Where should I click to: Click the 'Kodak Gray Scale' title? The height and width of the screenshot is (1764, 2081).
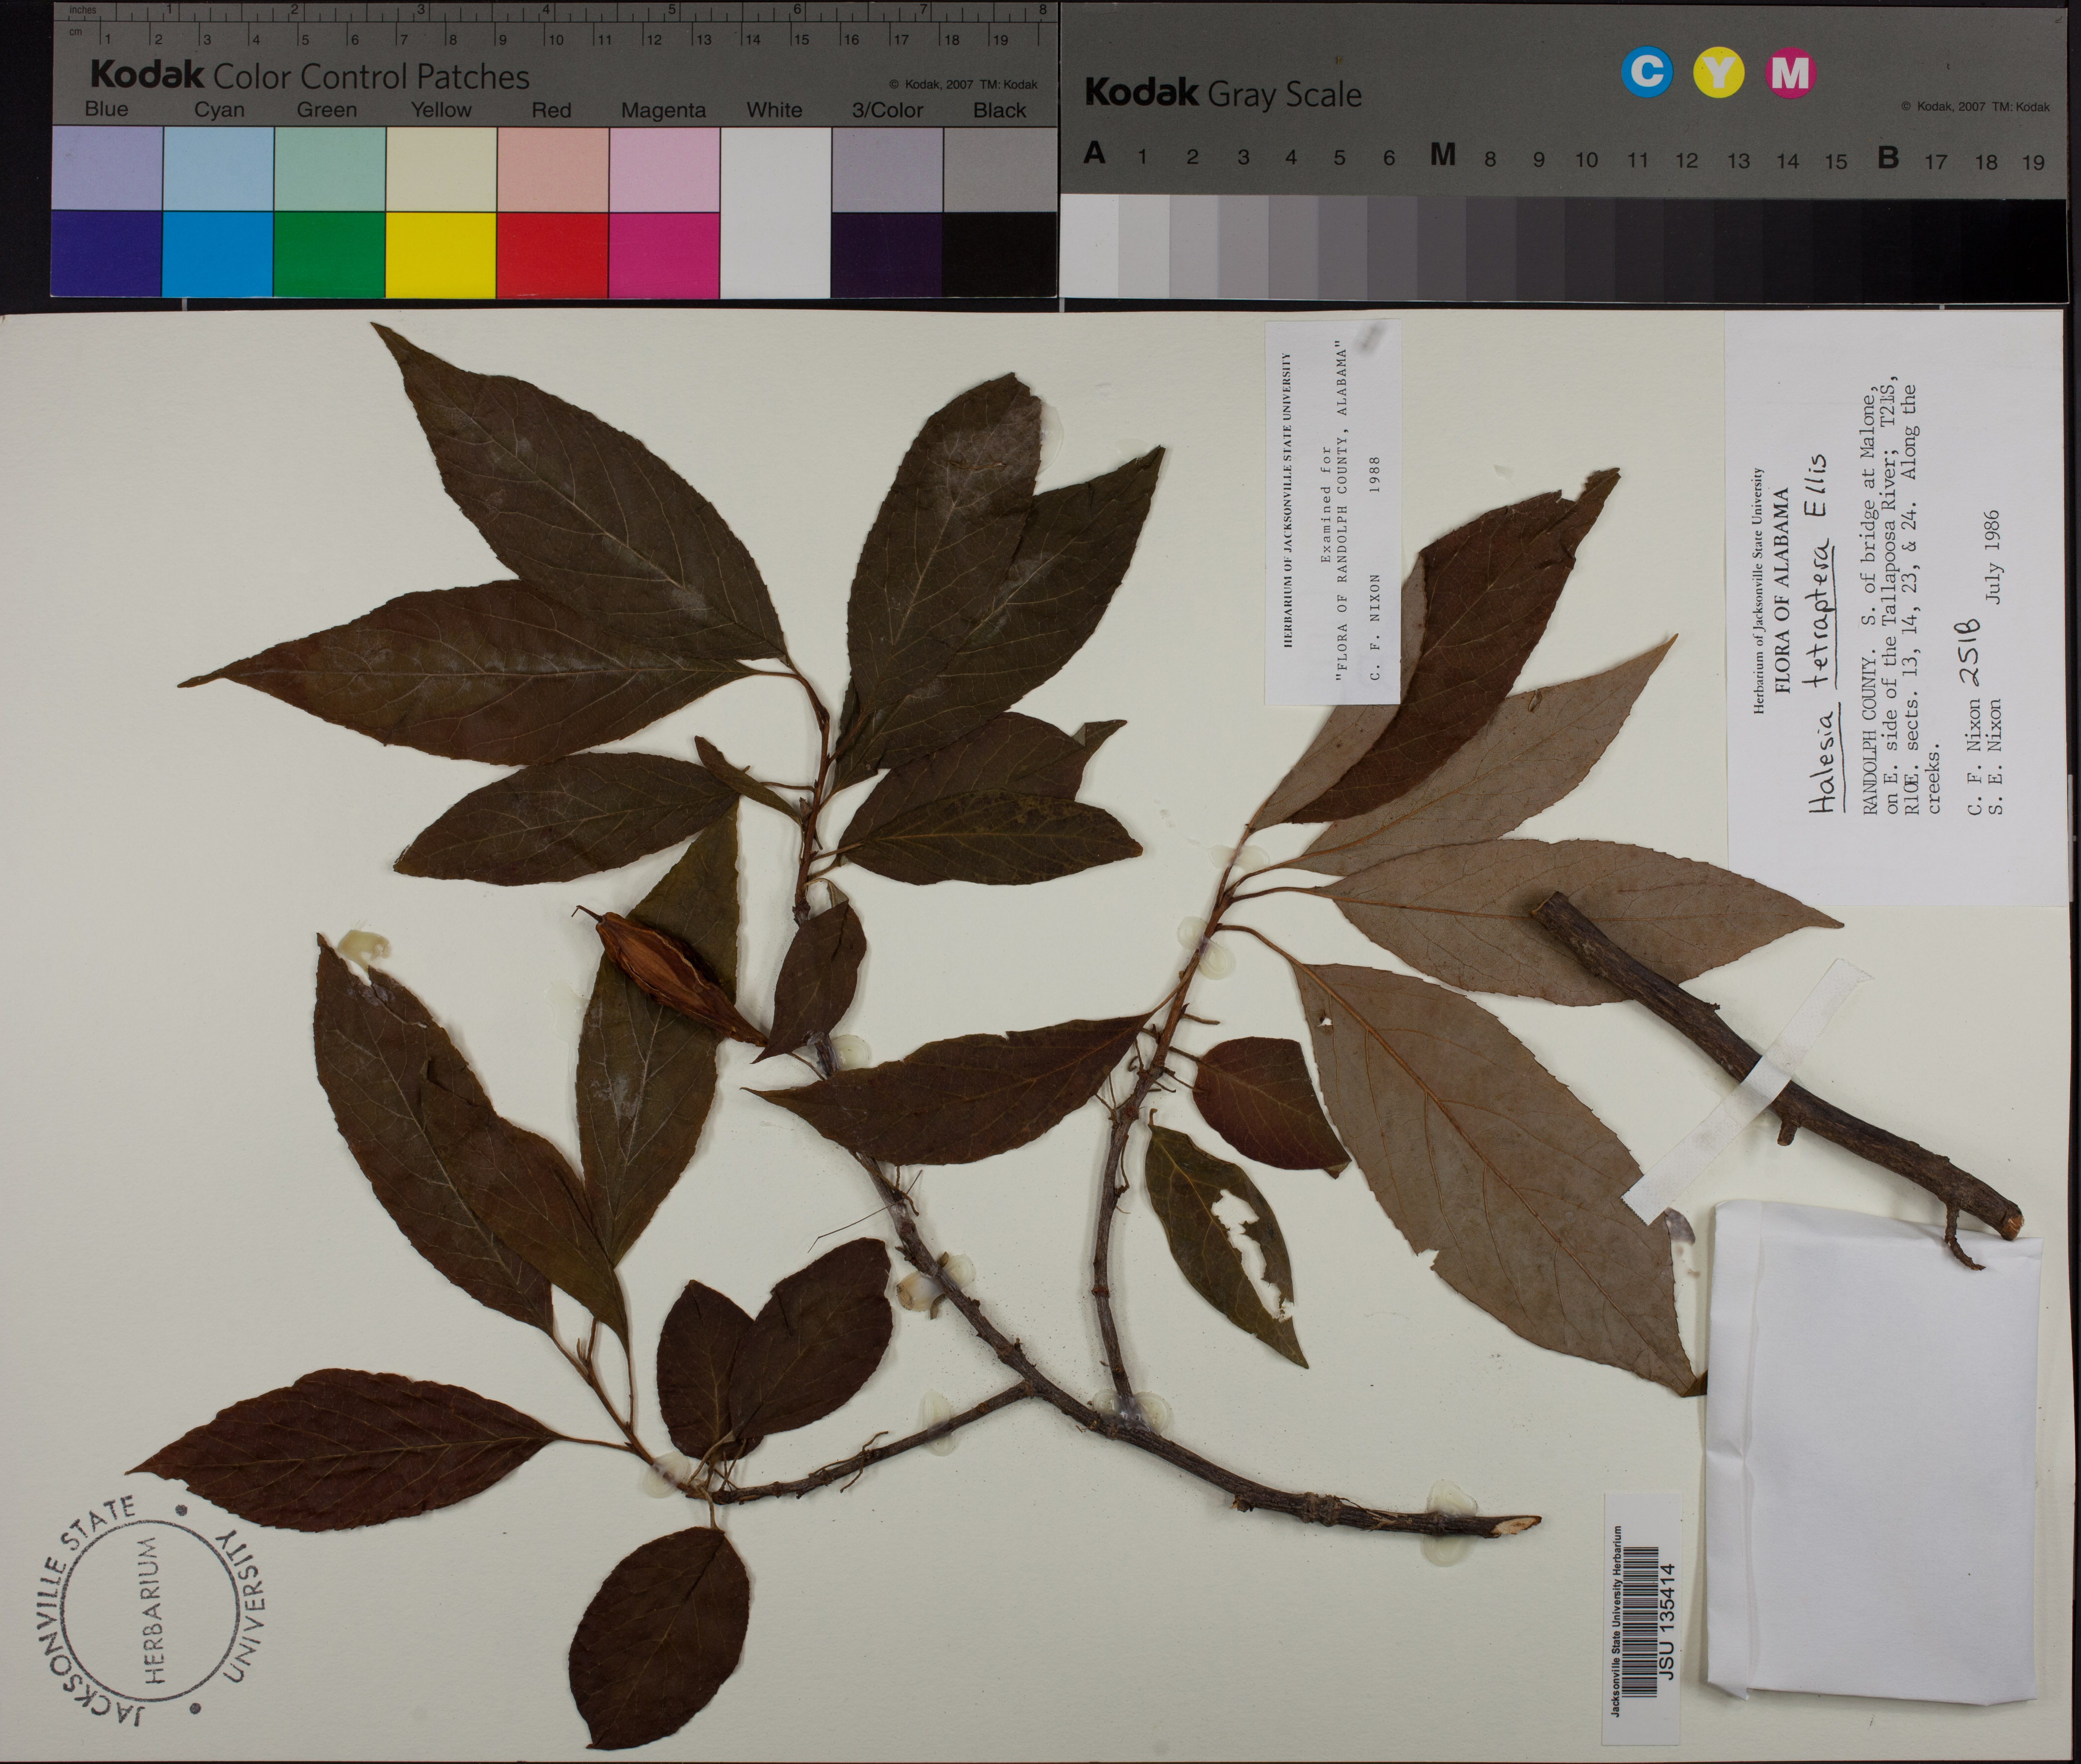[x=1223, y=94]
